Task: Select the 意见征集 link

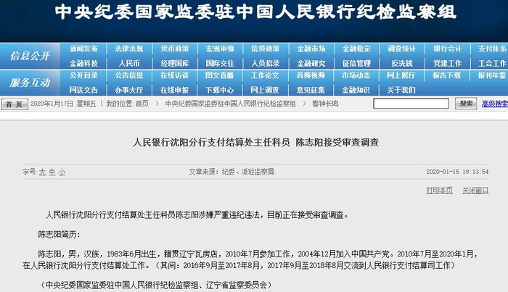Action: coord(311,90)
